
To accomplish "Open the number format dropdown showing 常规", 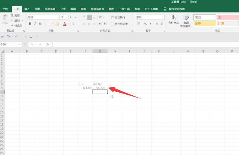I will click(x=163, y=17).
